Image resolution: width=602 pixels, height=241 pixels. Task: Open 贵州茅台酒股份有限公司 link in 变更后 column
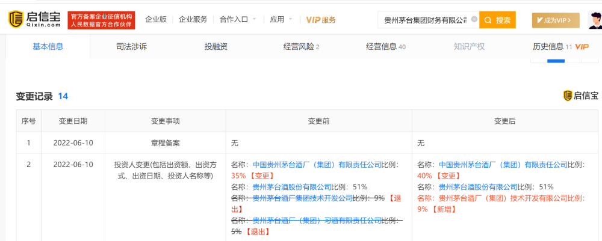[x=478, y=188]
